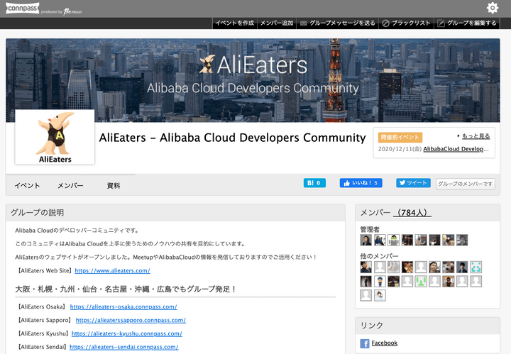This screenshot has width=511, height=354.
Task: Click the Twitter ツイート button
Action: pos(413,183)
